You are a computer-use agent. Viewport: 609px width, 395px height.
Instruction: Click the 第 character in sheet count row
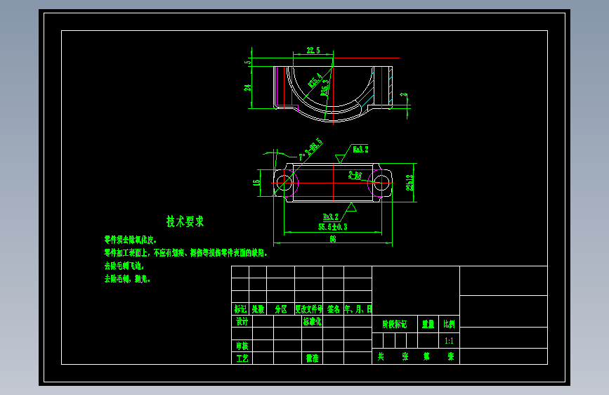coord(426,356)
